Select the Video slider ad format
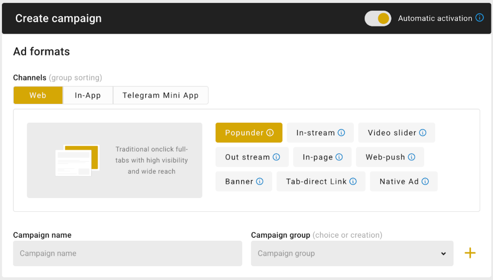The image size is (493, 280). (392, 133)
